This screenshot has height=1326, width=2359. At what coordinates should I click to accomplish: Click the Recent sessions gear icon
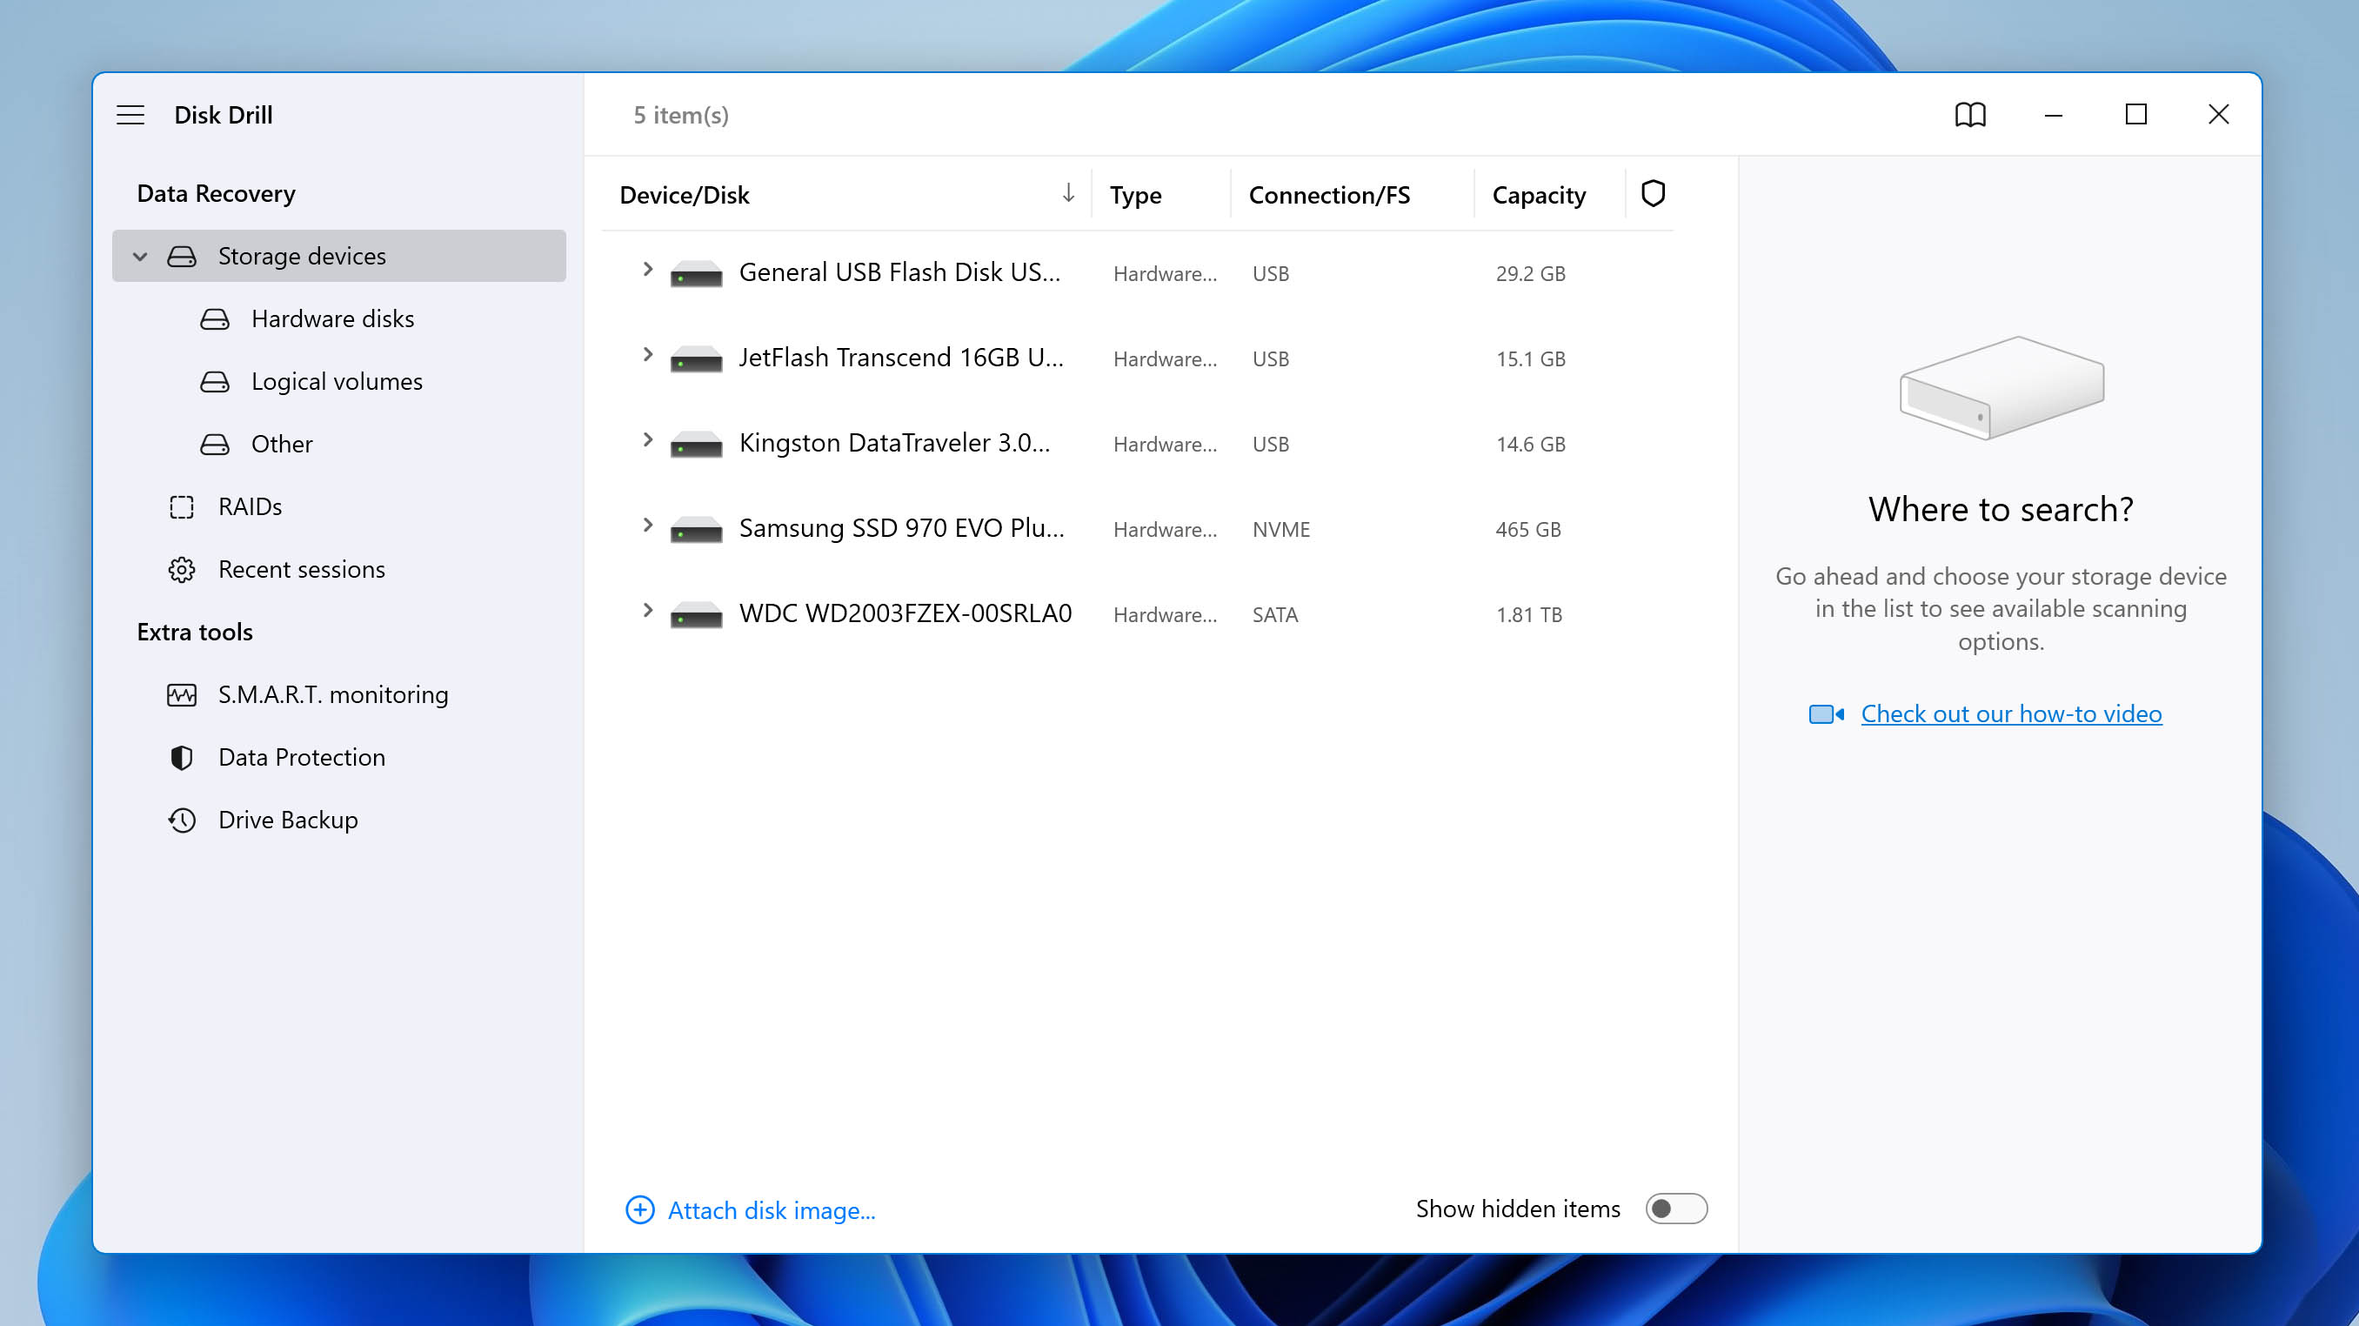(181, 570)
